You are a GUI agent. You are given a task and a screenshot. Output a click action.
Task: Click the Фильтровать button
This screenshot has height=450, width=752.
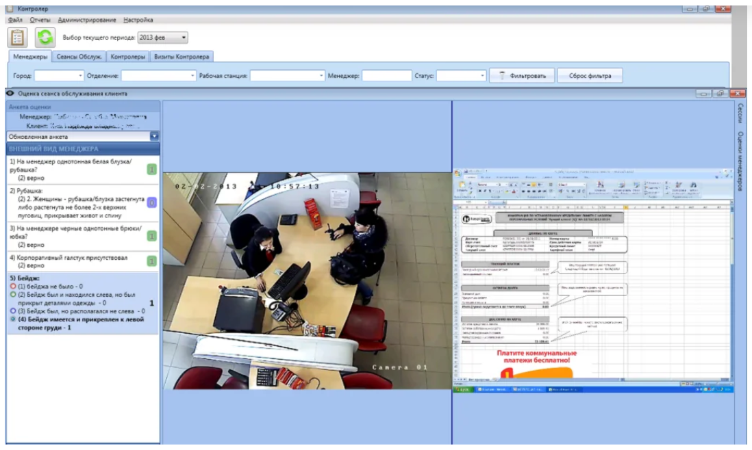[522, 76]
